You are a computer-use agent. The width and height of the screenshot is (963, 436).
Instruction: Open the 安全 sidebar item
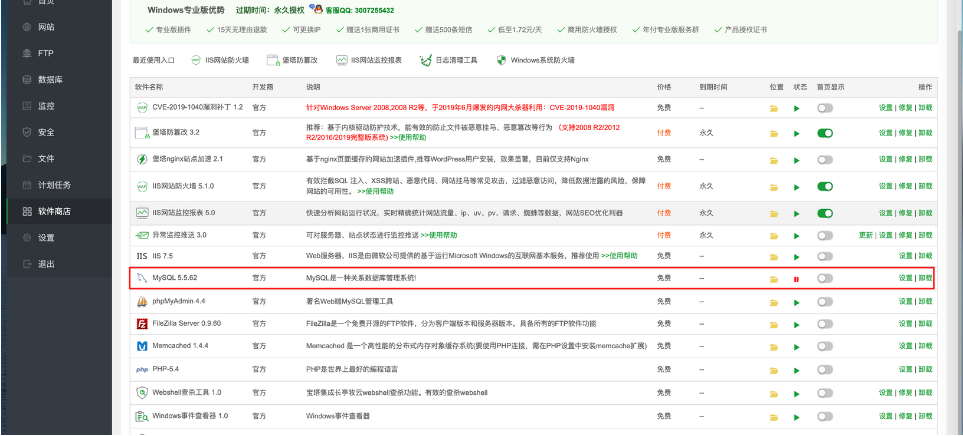[46, 133]
